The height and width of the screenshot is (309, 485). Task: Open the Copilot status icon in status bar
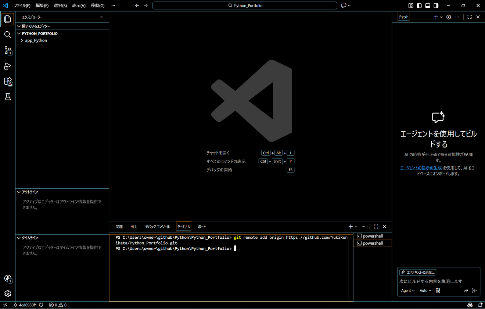tap(470, 305)
